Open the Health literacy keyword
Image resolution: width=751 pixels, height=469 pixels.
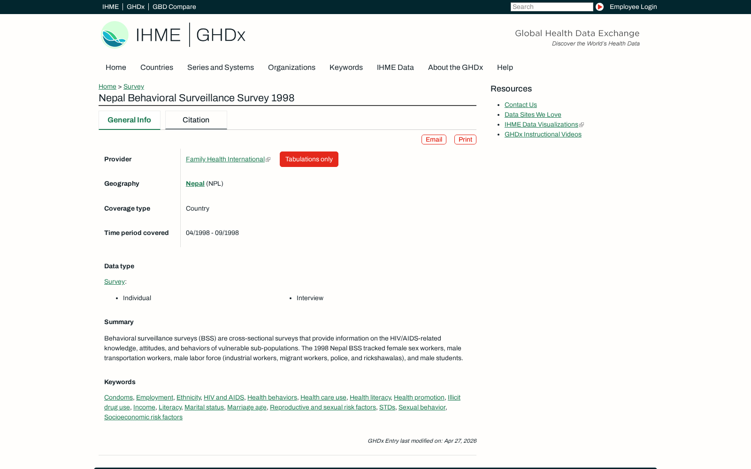point(370,398)
